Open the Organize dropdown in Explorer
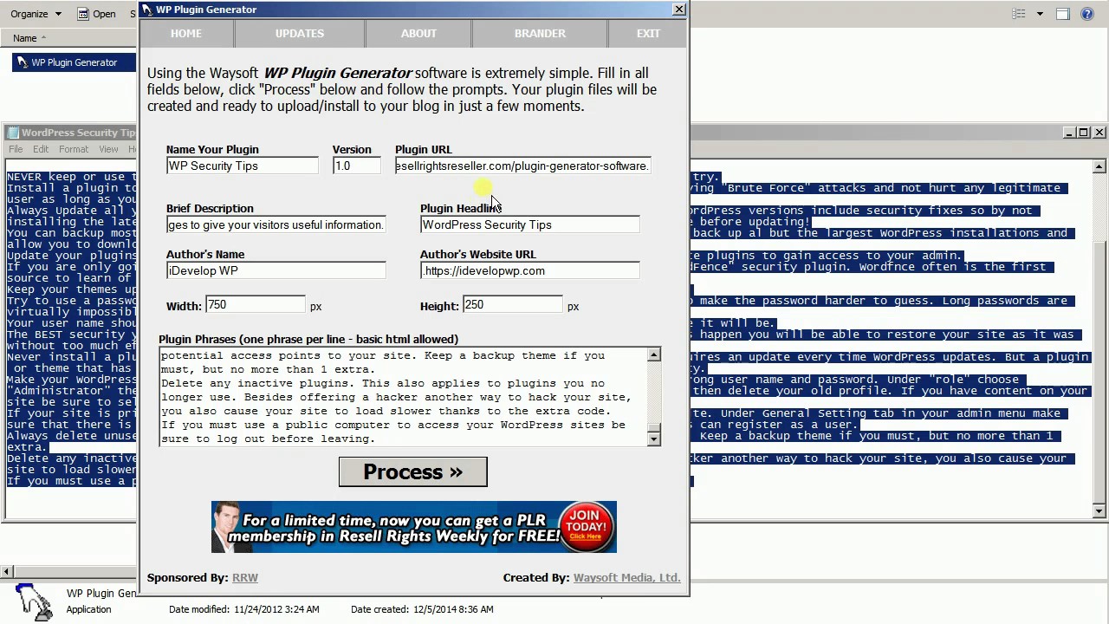The image size is (1109, 624). coord(35,14)
